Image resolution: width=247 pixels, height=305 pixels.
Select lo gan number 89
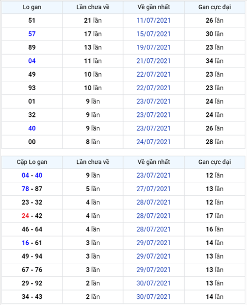coord(32,47)
